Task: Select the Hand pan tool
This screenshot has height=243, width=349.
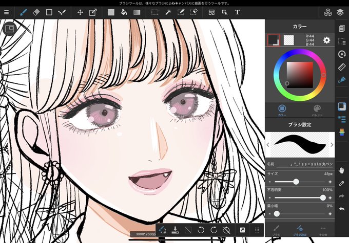Action: 342,170
